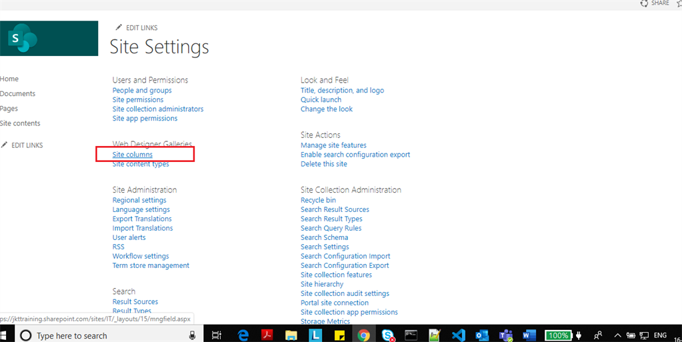682x342 pixels.
Task: Open Outlook from the taskbar
Action: pyautogui.click(x=482, y=335)
